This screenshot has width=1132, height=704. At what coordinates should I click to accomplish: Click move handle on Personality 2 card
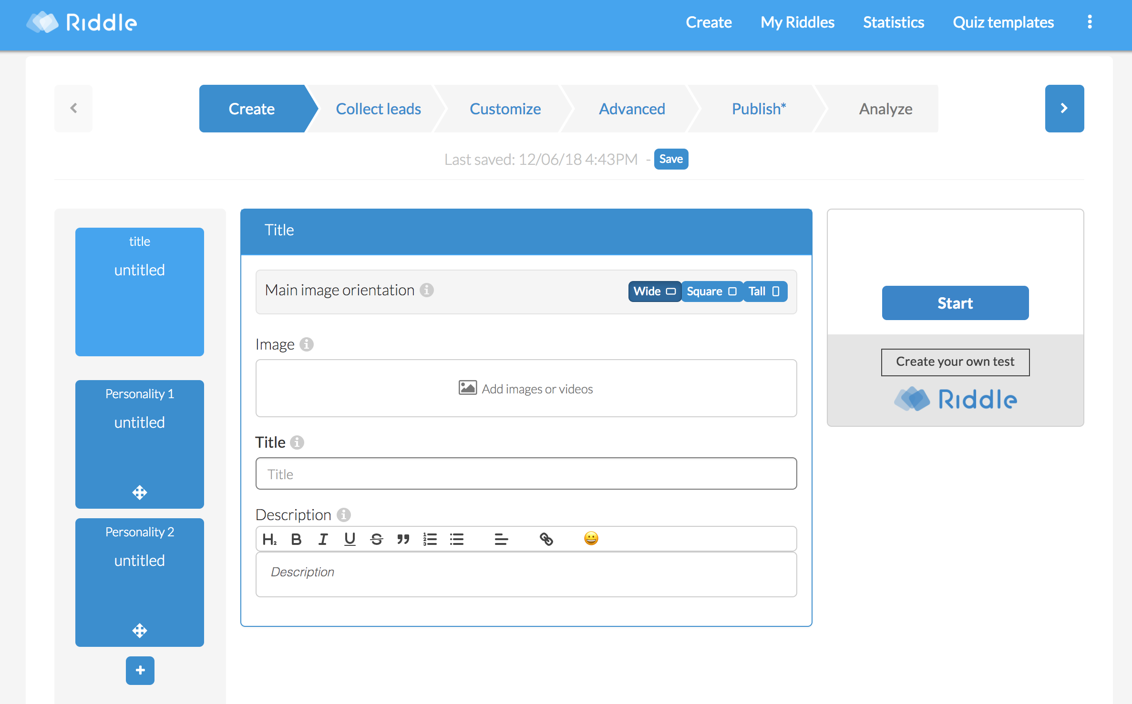(140, 630)
